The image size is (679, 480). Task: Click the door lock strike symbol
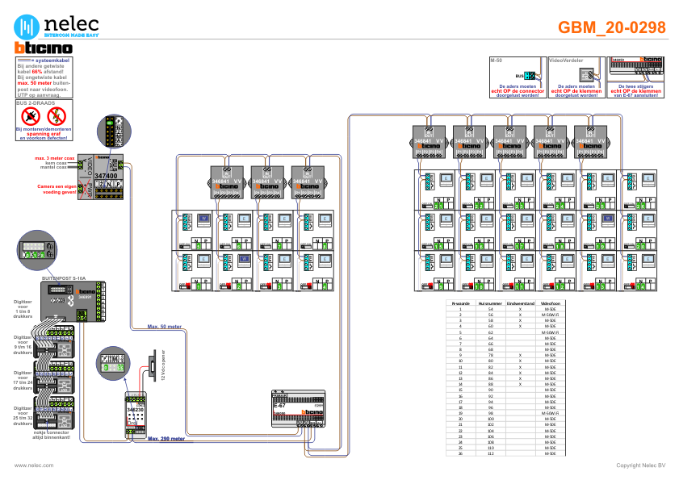point(150,365)
